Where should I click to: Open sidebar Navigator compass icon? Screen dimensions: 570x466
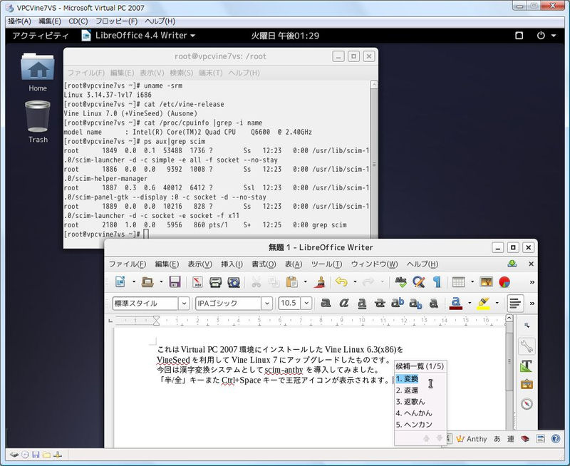[x=527, y=404]
